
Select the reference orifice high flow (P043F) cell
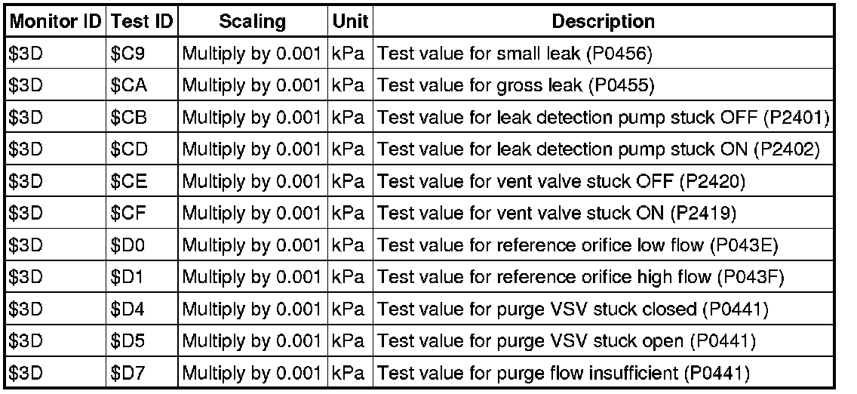[x=581, y=277]
